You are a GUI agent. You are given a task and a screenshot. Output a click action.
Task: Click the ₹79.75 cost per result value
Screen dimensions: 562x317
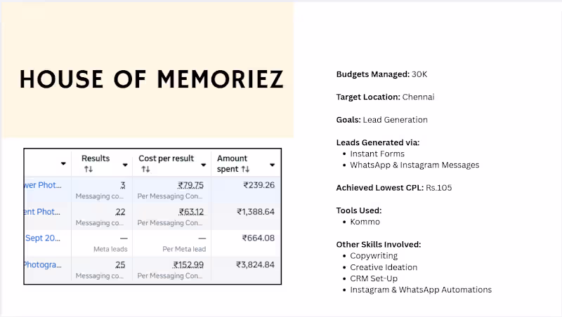point(190,185)
